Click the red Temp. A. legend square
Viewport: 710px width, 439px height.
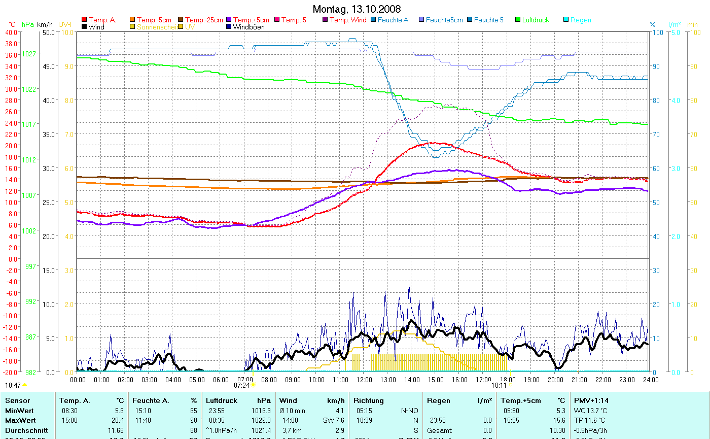[84, 20]
